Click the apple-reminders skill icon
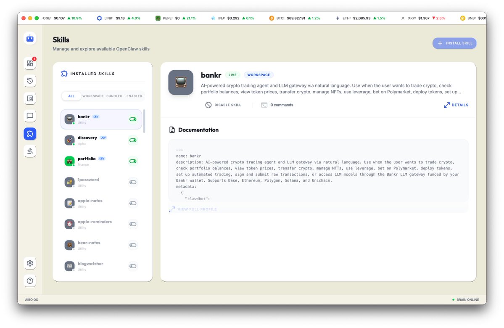 (69, 224)
